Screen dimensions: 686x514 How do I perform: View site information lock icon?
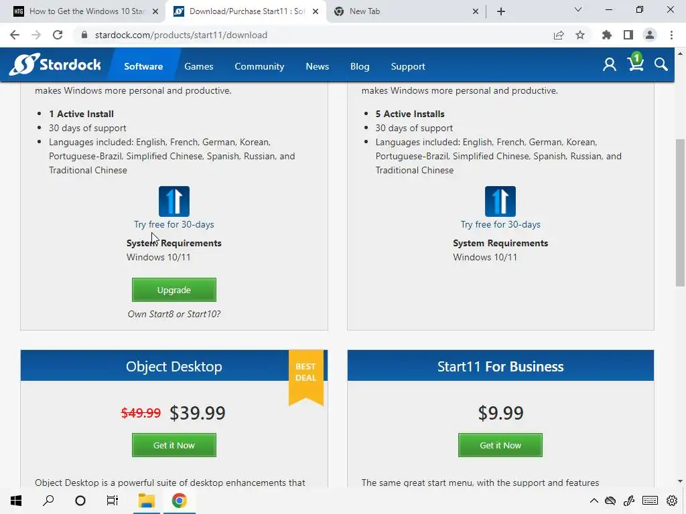pos(84,35)
